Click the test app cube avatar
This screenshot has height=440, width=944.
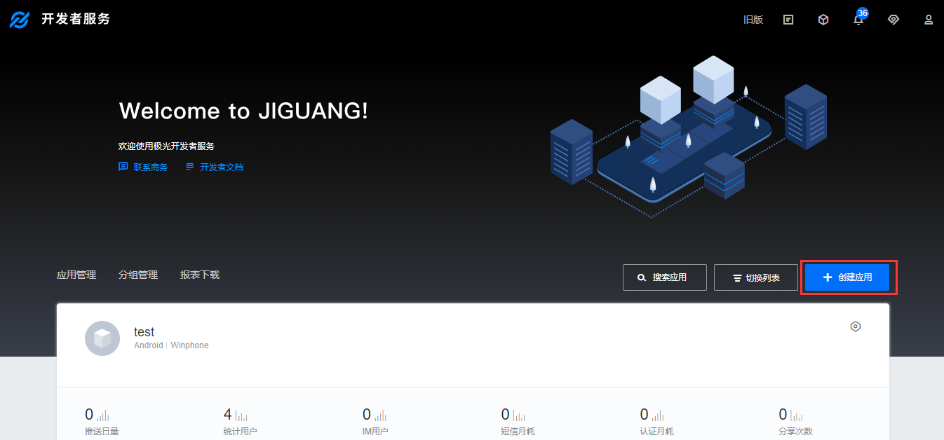[x=102, y=338]
